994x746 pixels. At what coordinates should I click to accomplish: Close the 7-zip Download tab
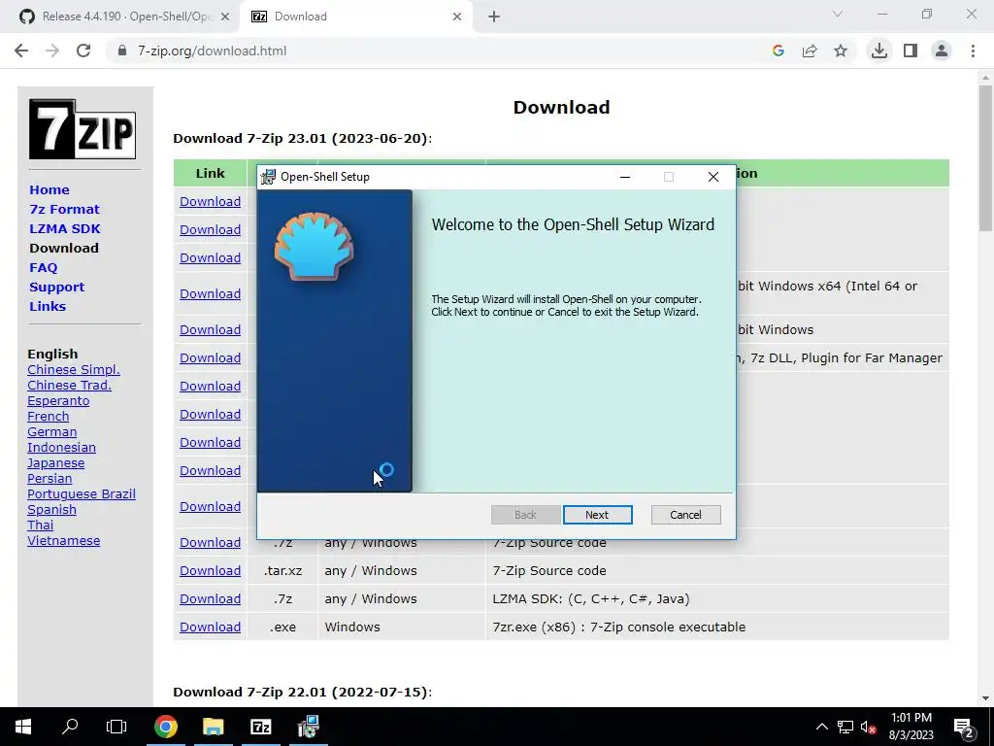[x=457, y=17]
